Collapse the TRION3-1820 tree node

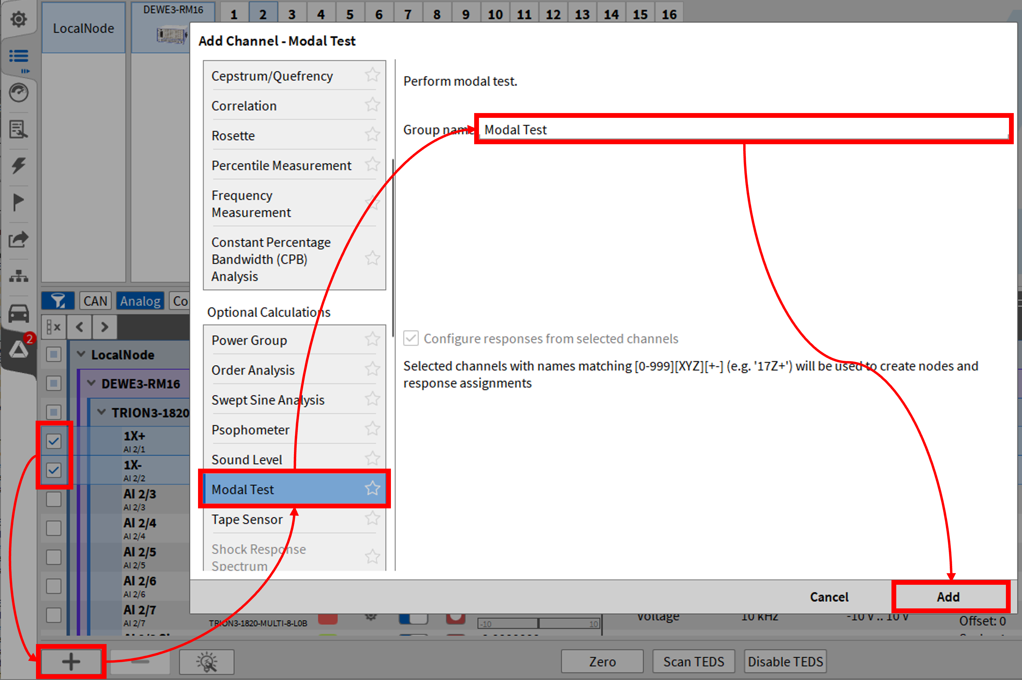[x=101, y=412]
